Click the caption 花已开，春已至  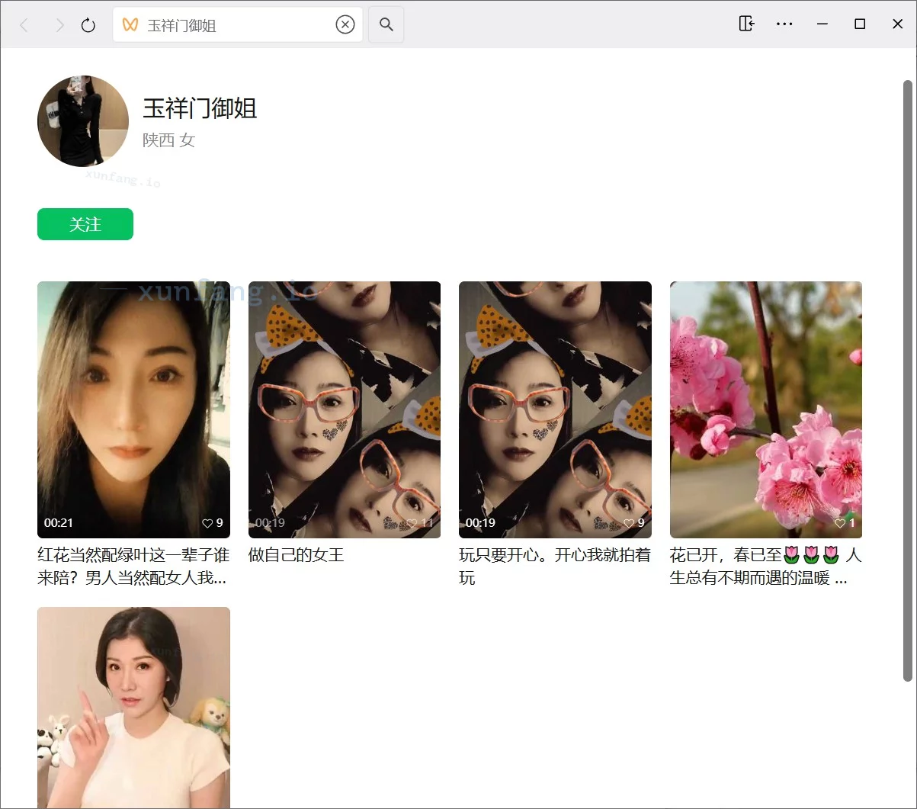(x=765, y=567)
